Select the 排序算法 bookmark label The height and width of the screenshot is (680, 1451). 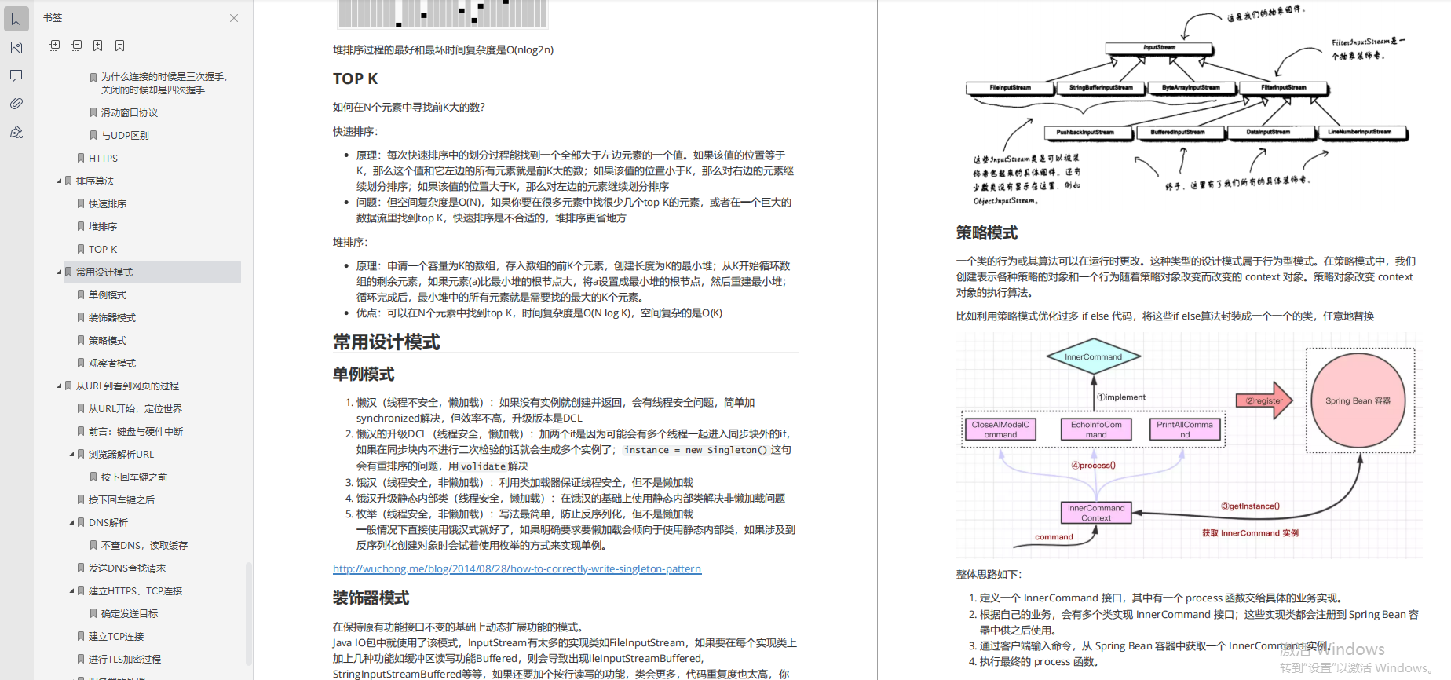[x=95, y=181]
